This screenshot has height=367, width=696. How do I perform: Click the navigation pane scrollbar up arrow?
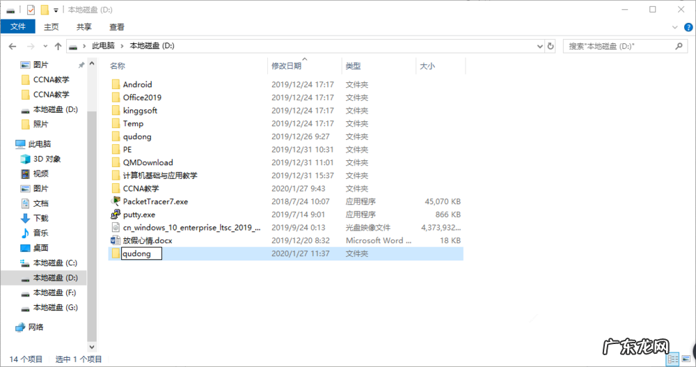92,64
